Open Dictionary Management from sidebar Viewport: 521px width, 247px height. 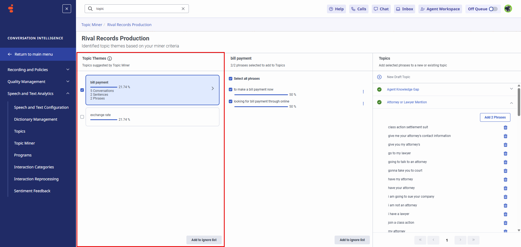click(x=36, y=119)
